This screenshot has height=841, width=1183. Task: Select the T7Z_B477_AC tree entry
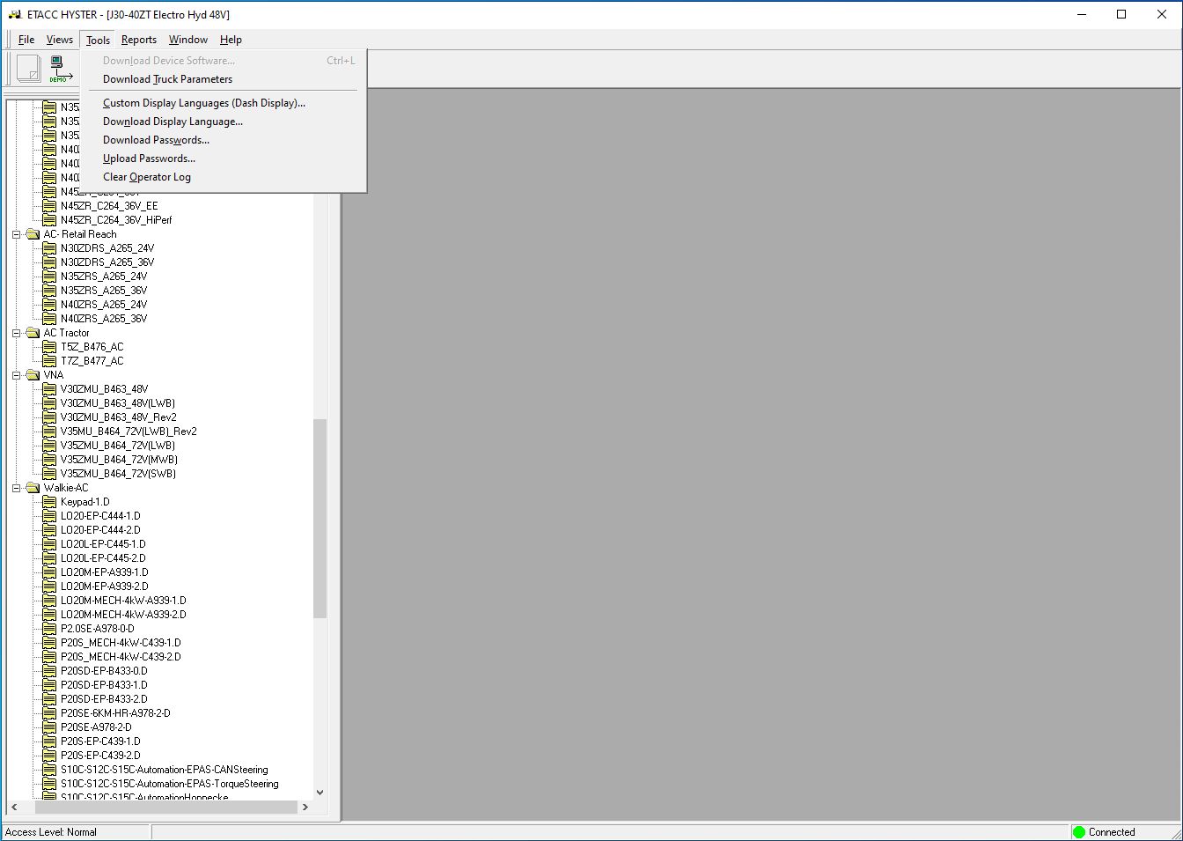tap(92, 361)
